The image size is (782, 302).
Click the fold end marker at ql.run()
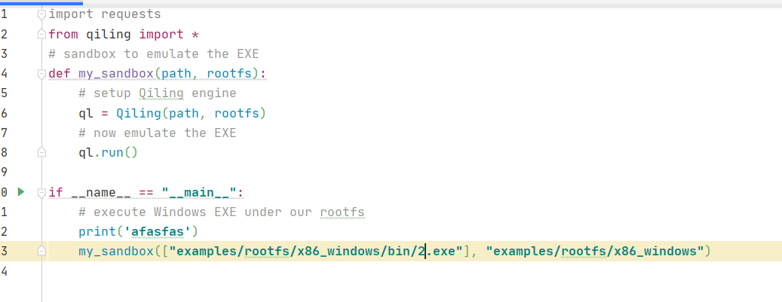(41, 153)
